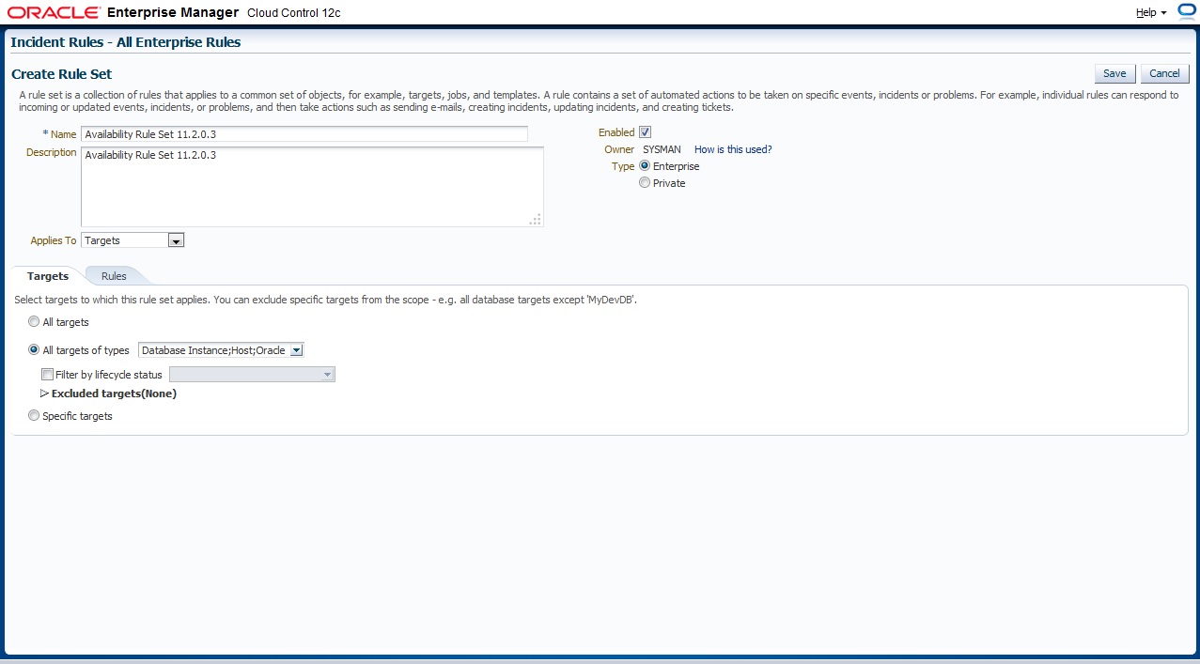
Task: Select the Enterprise type radio button
Action: [645, 166]
